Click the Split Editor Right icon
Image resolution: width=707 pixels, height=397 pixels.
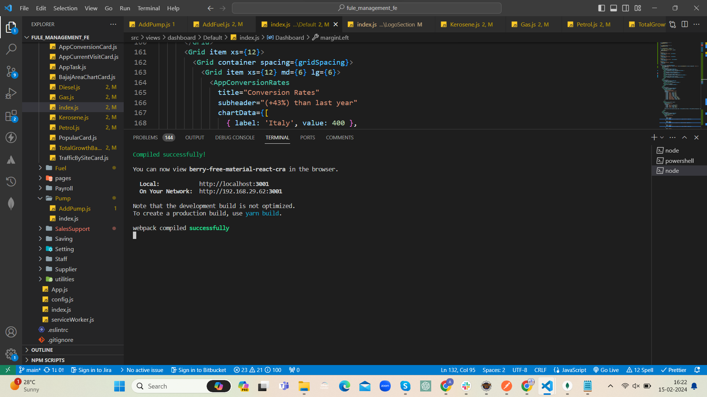point(685,24)
